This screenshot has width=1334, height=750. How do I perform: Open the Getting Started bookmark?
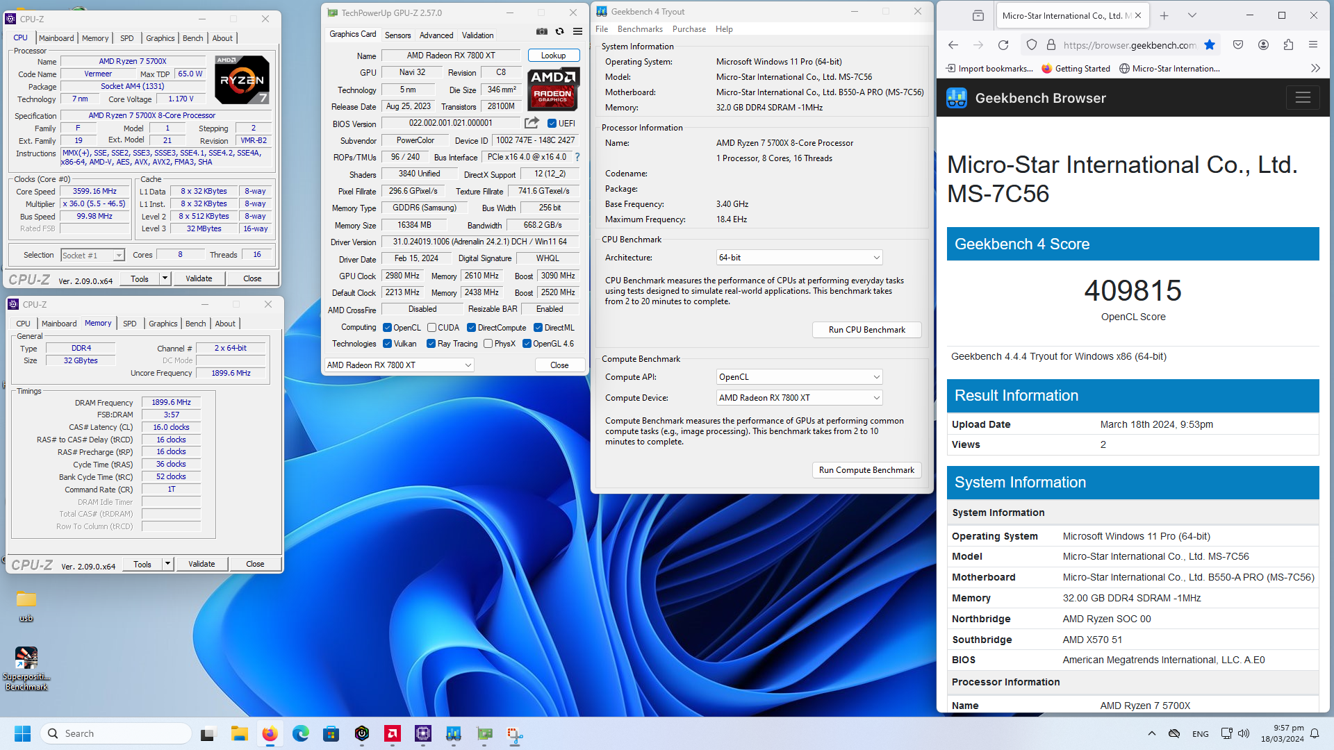tap(1076, 68)
